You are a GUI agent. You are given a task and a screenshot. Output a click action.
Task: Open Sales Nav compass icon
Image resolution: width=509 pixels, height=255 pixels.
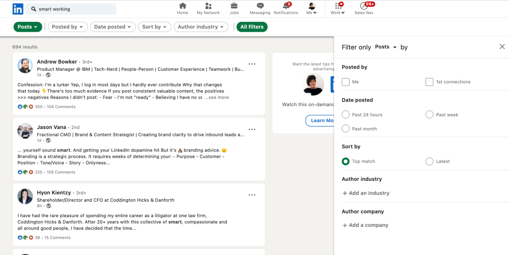[364, 6]
